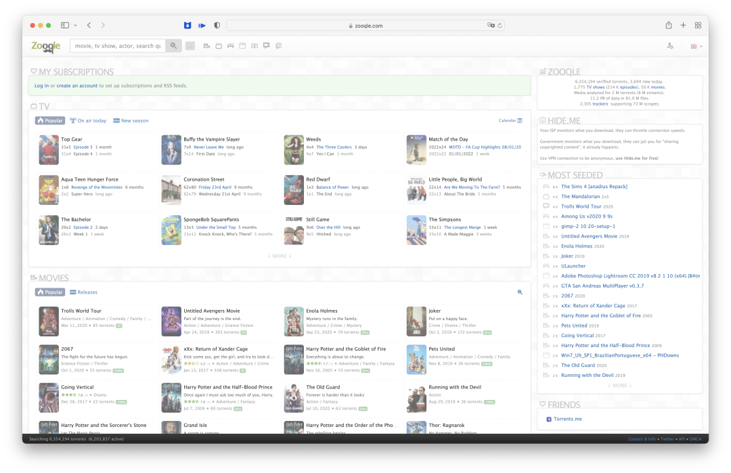Toggle the Safari sidebar
The image size is (731, 473).
click(x=65, y=25)
